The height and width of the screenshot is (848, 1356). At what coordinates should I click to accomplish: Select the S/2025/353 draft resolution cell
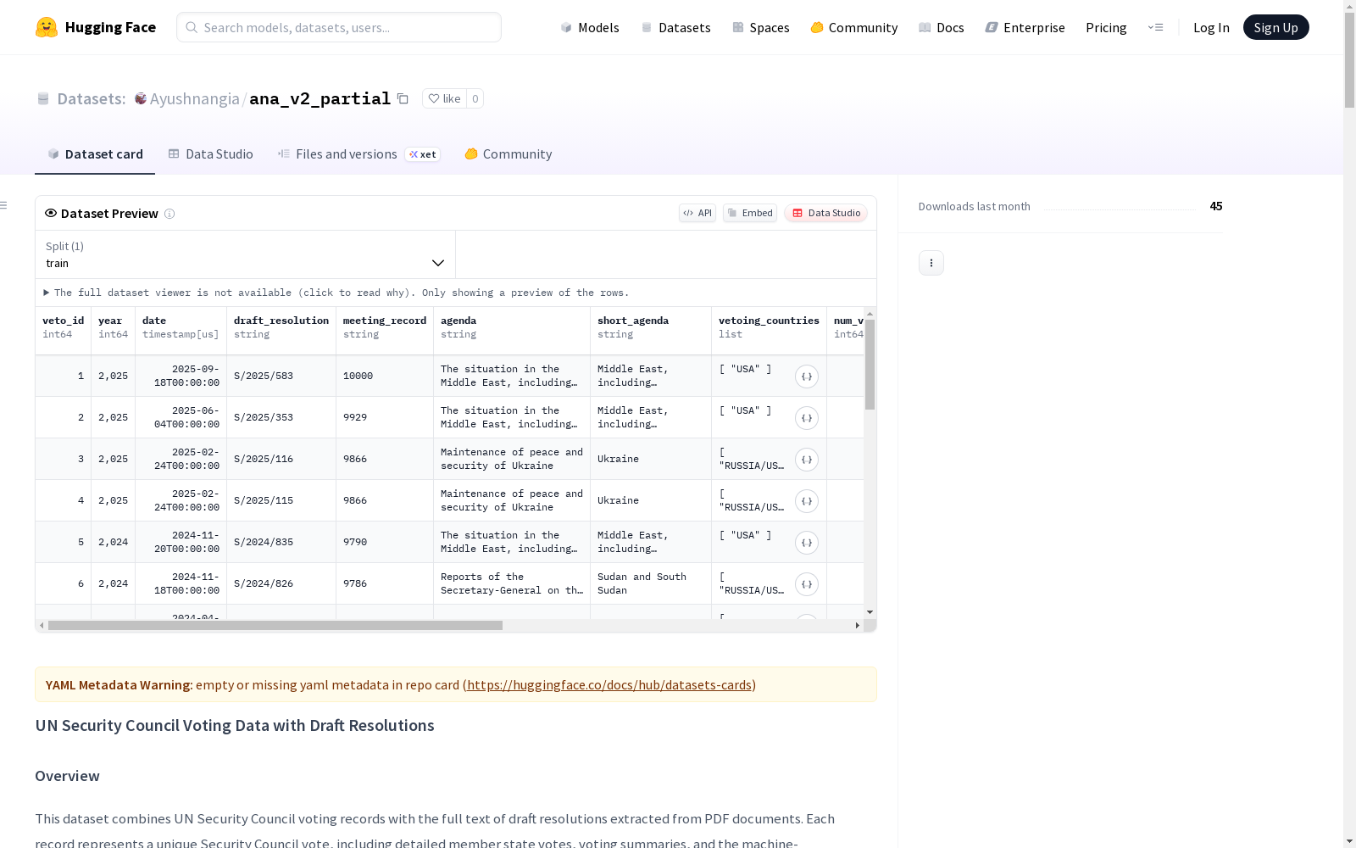(281, 417)
